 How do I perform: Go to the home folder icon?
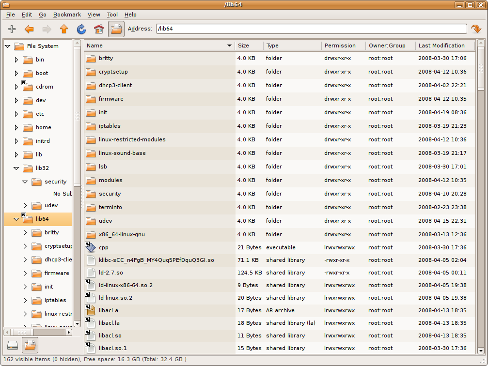98,29
